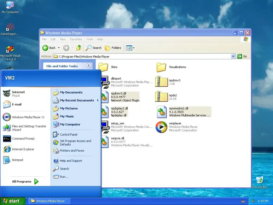Open Printers and Faxes
The image size is (273, 205).
tap(76, 151)
